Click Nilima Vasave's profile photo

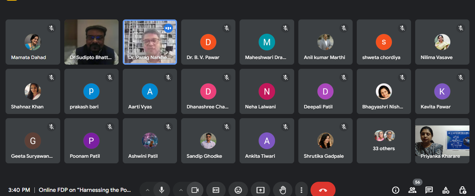(442, 42)
